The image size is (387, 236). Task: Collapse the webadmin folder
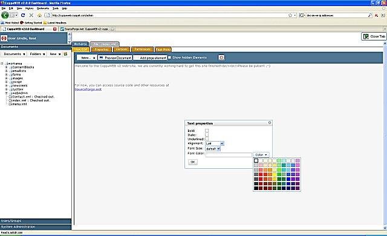coord(7,93)
